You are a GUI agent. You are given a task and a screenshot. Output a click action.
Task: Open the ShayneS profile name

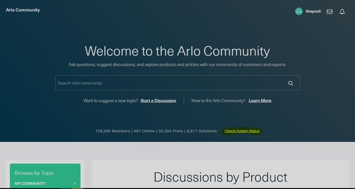click(313, 11)
